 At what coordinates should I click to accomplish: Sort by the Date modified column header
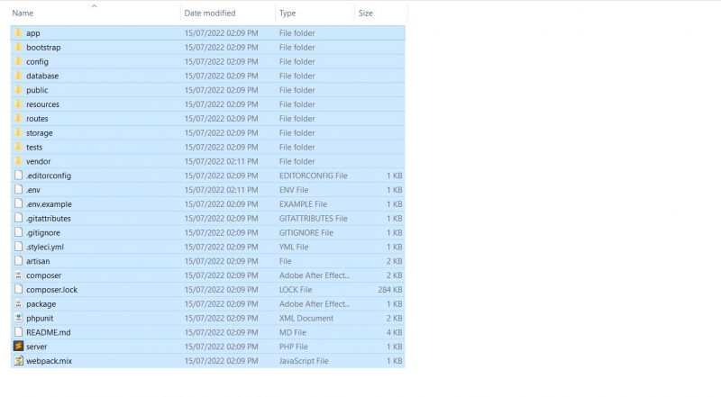tap(209, 14)
